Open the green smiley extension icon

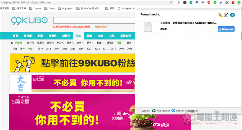215,2
